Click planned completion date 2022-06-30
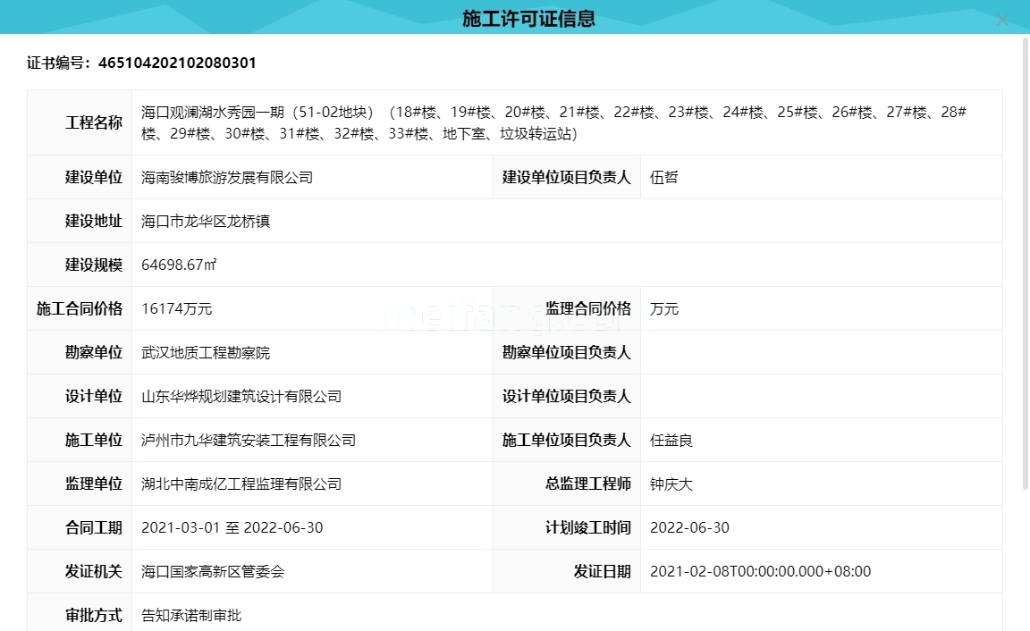The image size is (1030, 631). coord(689,527)
